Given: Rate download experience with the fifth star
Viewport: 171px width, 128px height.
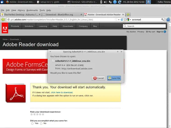Looking at the screenshot, I should pos(43,114).
